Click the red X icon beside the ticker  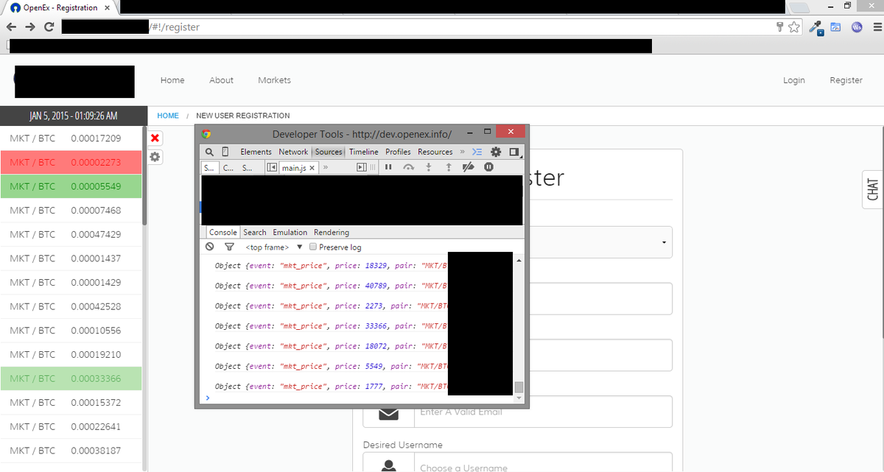click(x=155, y=138)
